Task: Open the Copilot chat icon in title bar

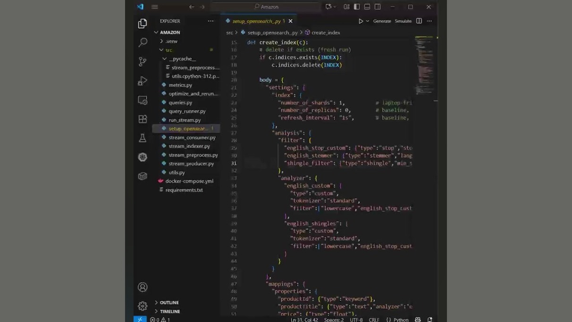Action: pyautogui.click(x=328, y=7)
